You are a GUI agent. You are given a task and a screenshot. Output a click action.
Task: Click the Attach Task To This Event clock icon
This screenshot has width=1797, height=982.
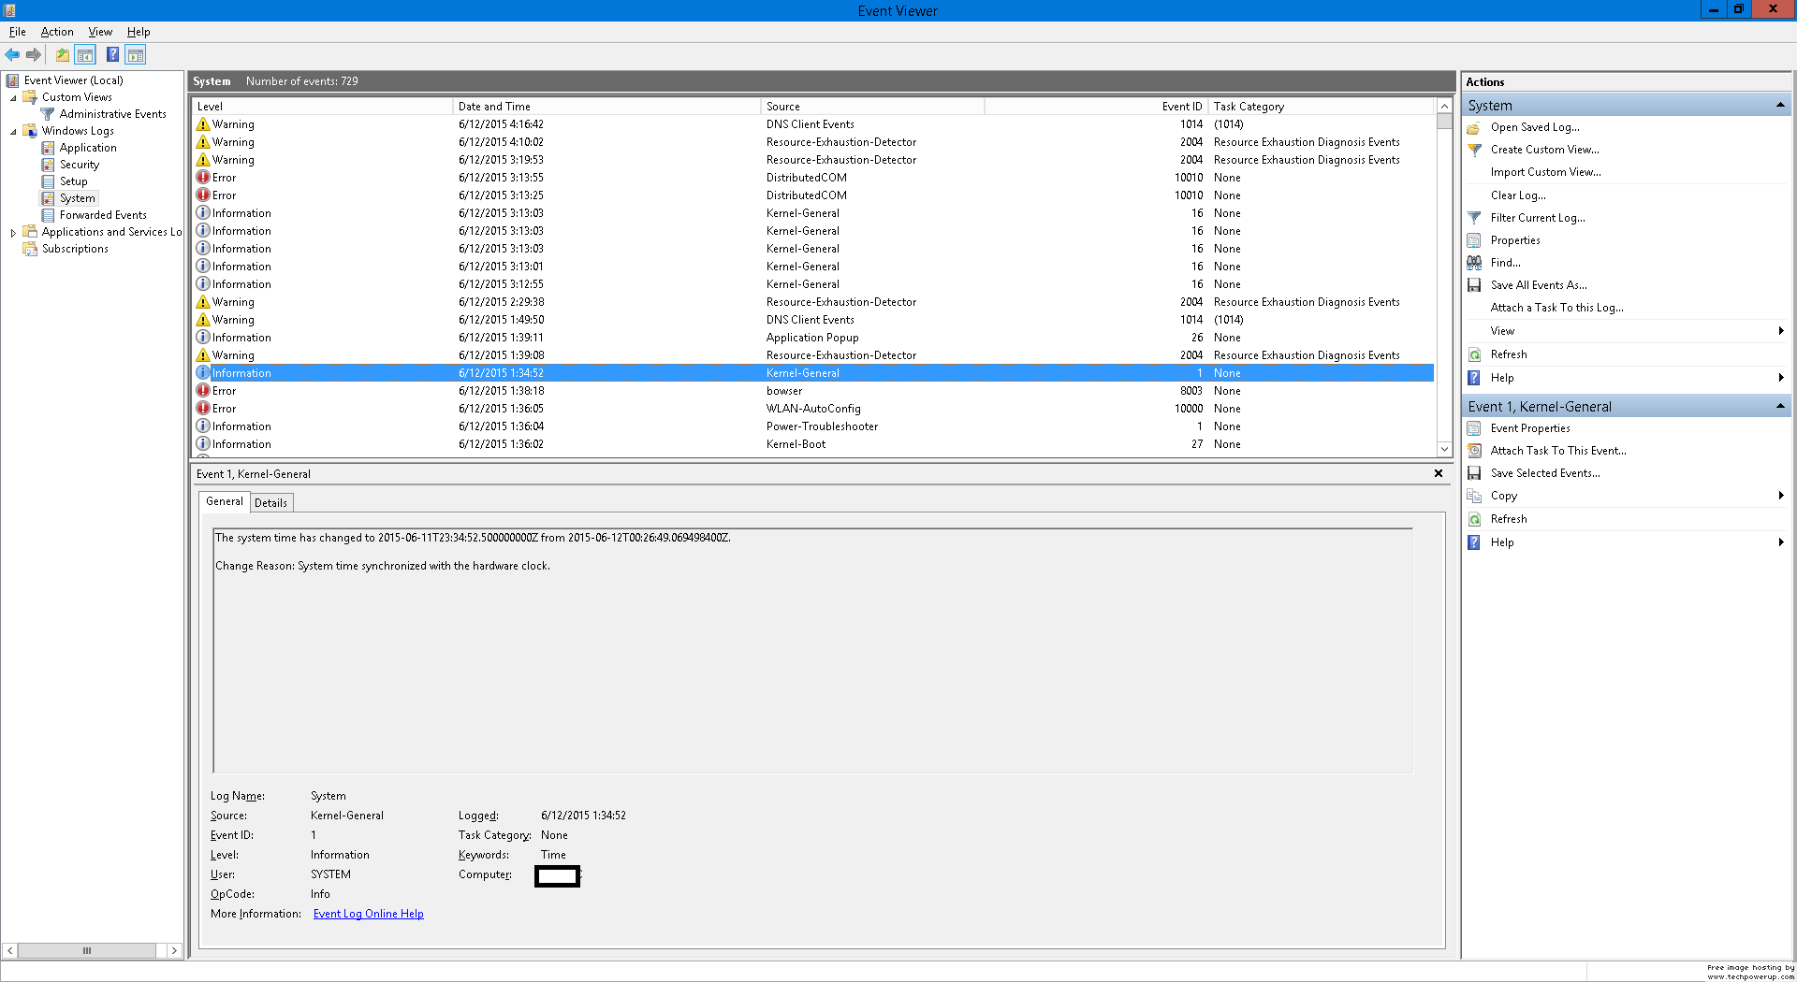(1474, 450)
